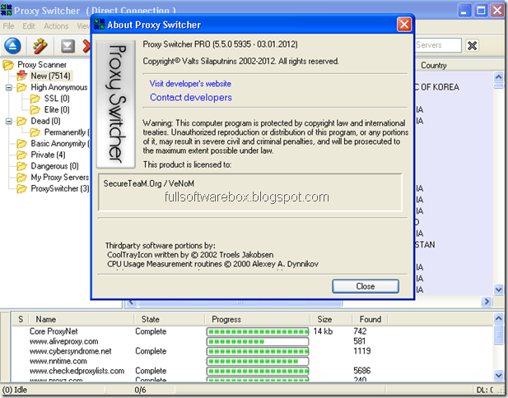Screen dimensions: 508x398
Task: Select the www.nntime.com row
Action: (x=253, y=361)
